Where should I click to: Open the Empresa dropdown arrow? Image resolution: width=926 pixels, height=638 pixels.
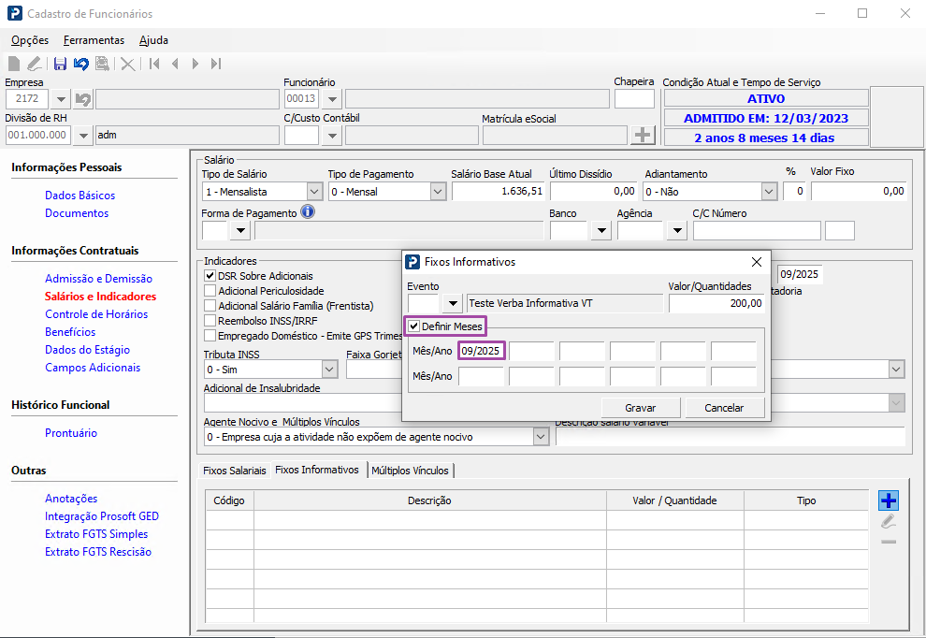pyautogui.click(x=61, y=99)
